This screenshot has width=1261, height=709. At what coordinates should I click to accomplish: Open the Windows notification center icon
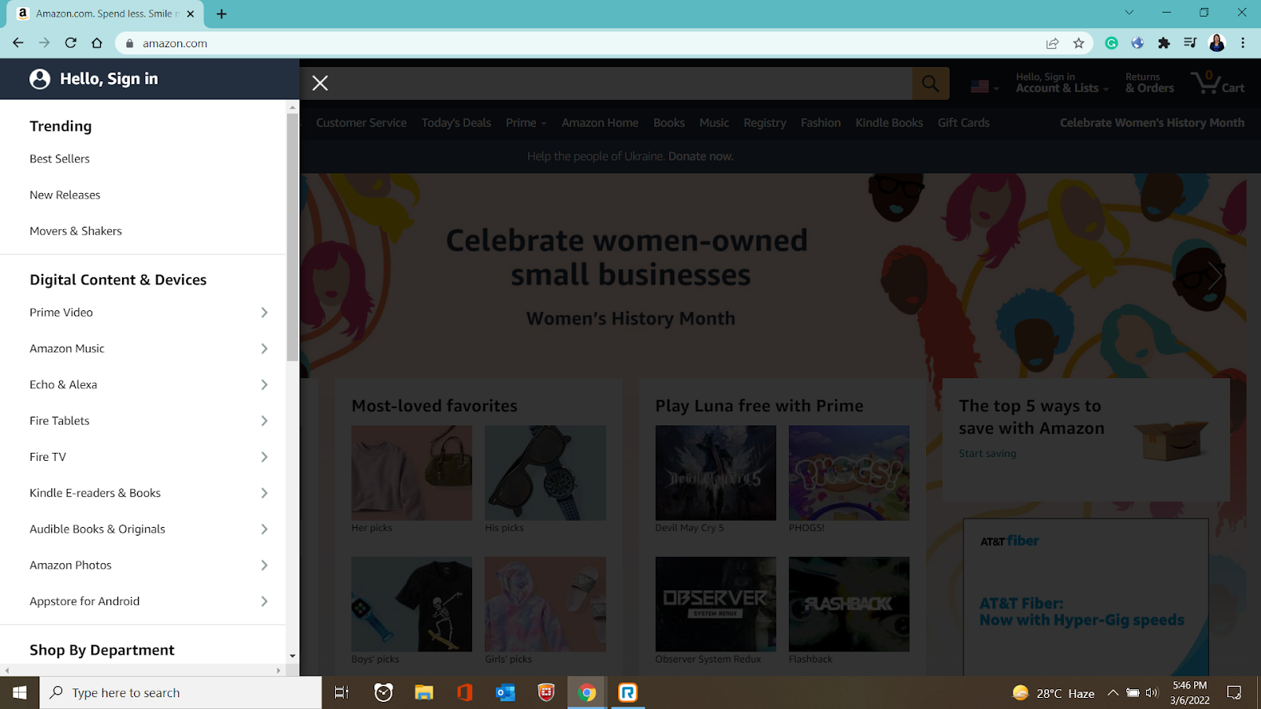[x=1234, y=692]
